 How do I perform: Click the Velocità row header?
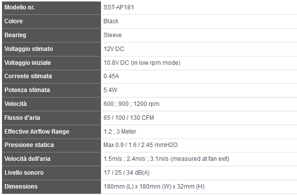coord(51,104)
